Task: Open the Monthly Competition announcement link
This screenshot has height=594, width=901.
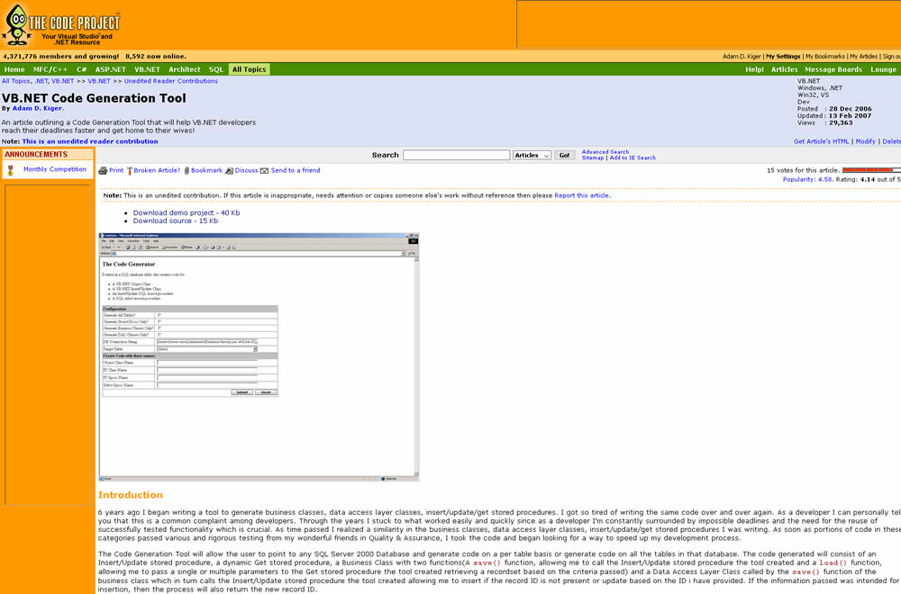Action: (x=55, y=169)
